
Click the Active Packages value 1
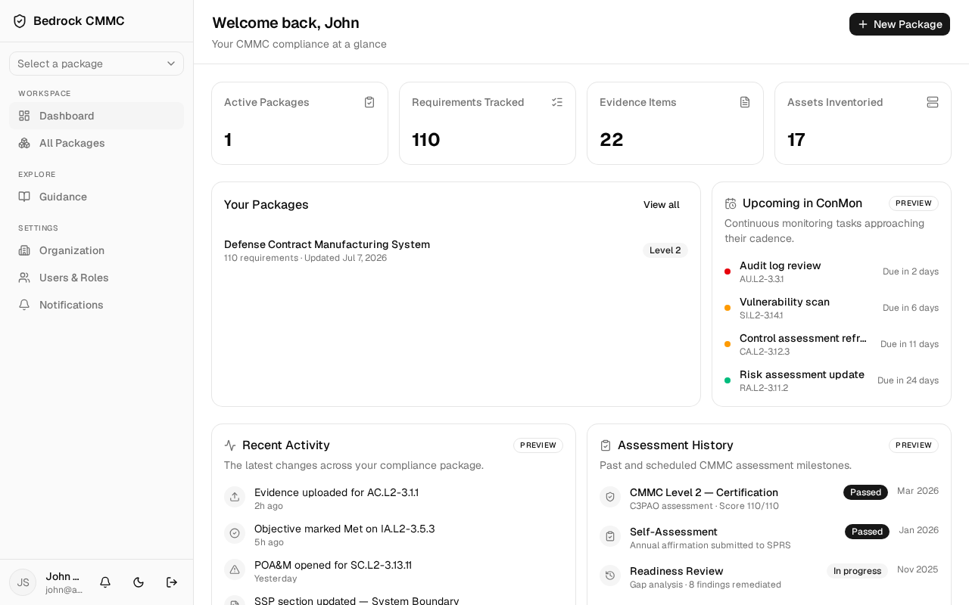coord(228,140)
